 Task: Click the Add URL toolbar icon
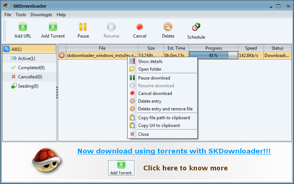[23, 27]
